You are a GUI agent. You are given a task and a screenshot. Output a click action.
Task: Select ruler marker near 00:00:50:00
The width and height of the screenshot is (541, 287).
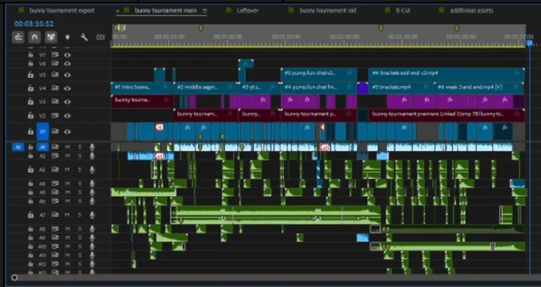(200, 28)
